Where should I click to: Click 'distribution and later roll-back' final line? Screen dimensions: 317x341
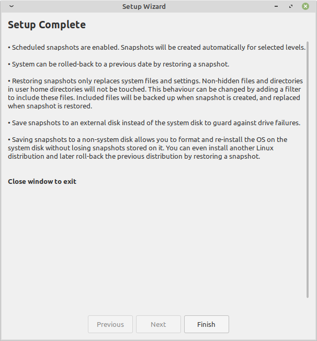point(134,157)
